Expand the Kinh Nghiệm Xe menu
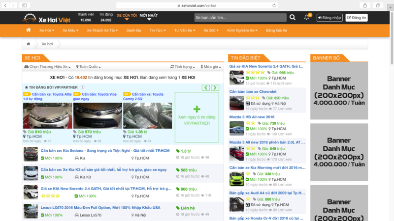 click(x=242, y=30)
